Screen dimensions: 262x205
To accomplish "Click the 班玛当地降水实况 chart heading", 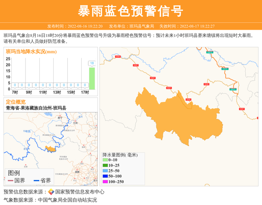I will coord(31,52).
